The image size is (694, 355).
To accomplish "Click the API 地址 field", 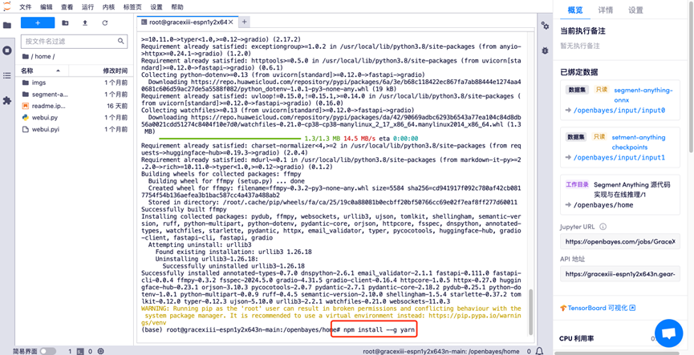I will [620, 274].
